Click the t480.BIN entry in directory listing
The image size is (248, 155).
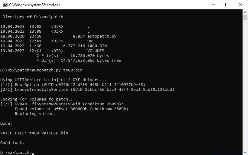(97, 46)
